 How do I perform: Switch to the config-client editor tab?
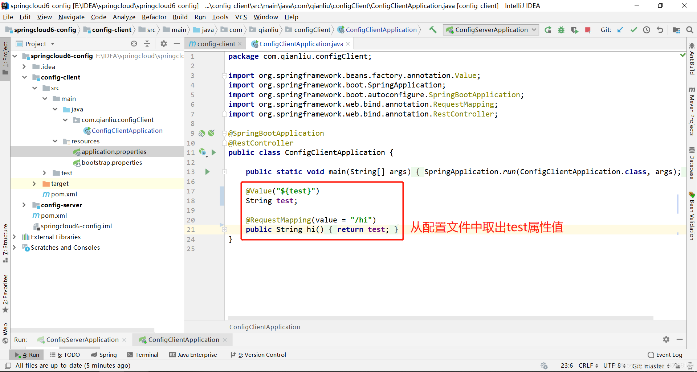(x=216, y=44)
